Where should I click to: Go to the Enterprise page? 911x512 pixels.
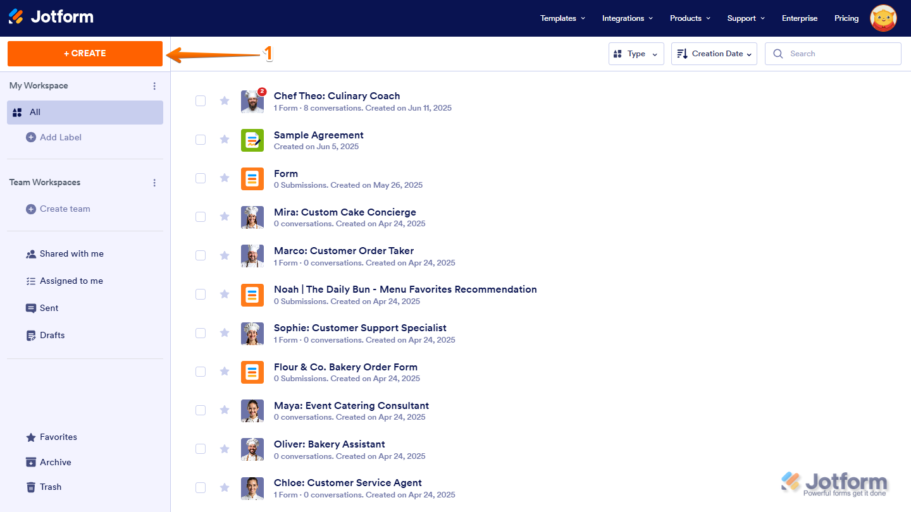tap(800, 18)
